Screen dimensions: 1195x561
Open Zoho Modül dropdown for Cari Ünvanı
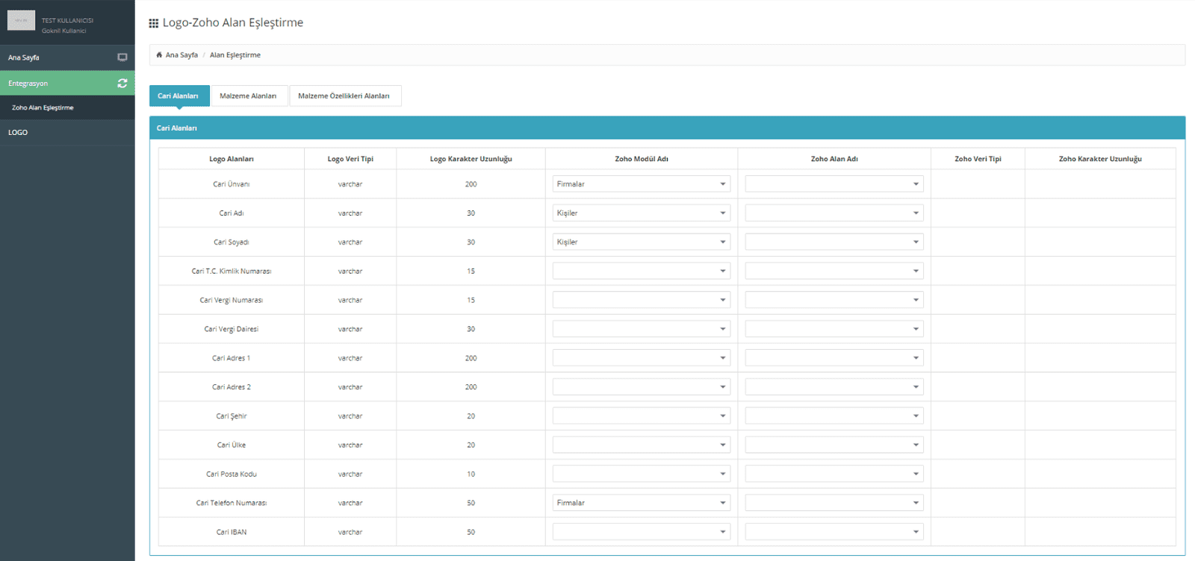[x=642, y=184]
